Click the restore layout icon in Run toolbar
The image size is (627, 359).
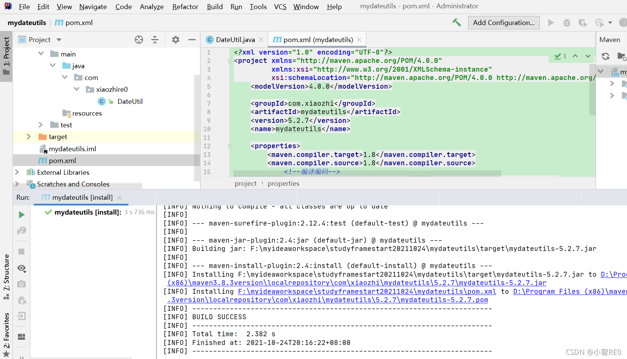22,300
